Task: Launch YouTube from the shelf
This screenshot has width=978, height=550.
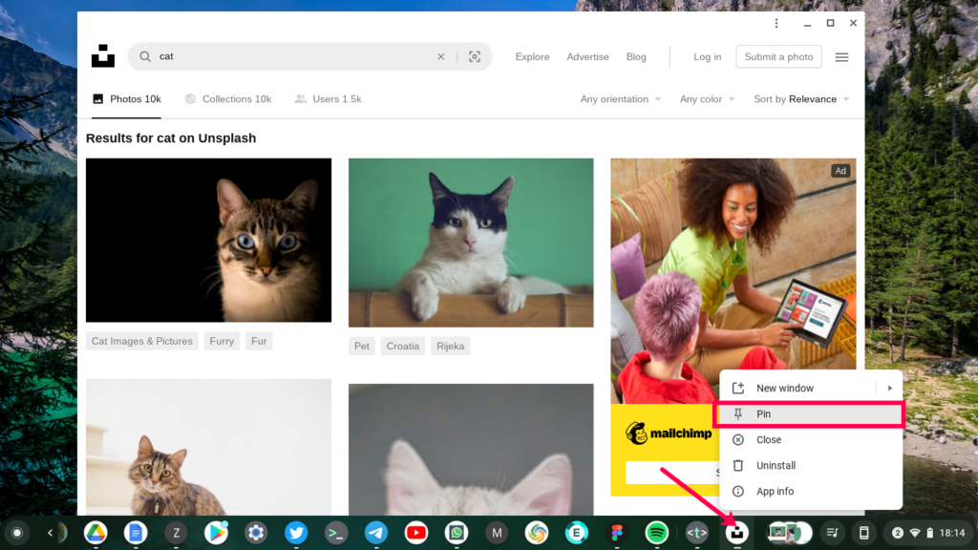Action: (x=416, y=533)
